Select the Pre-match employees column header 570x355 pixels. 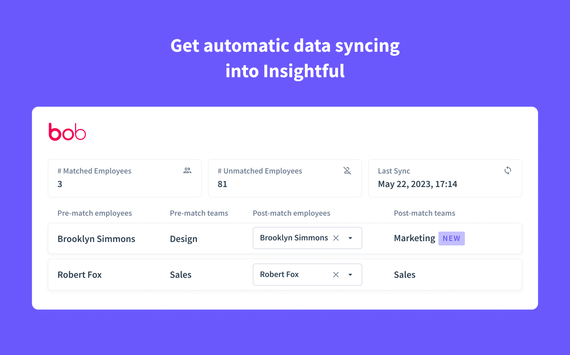point(94,213)
